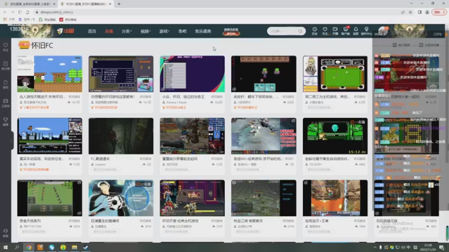Click the Douyu logo in the header
The width and height of the screenshot is (449, 252).
tap(65, 31)
